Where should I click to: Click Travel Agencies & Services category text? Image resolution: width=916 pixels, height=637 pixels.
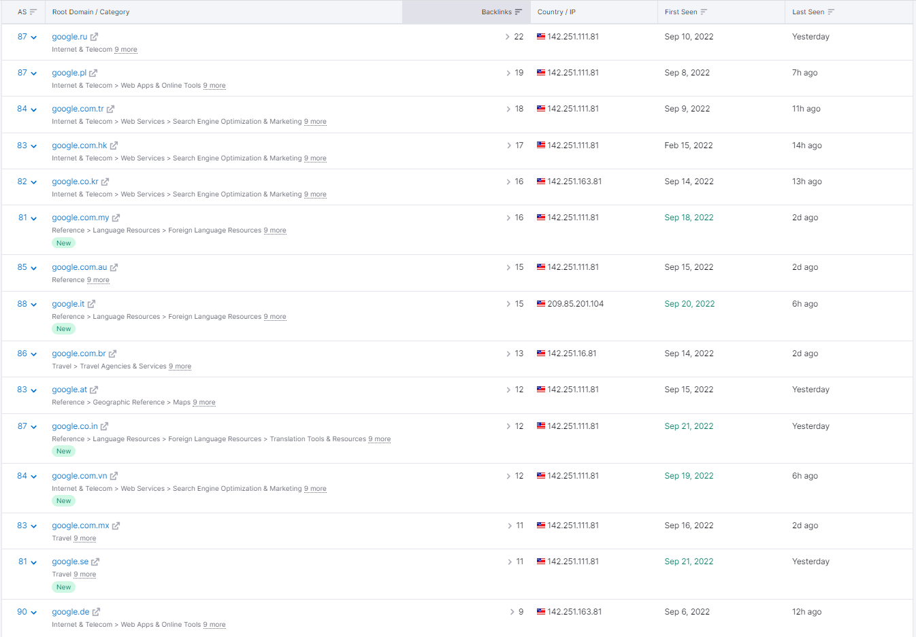coord(123,366)
